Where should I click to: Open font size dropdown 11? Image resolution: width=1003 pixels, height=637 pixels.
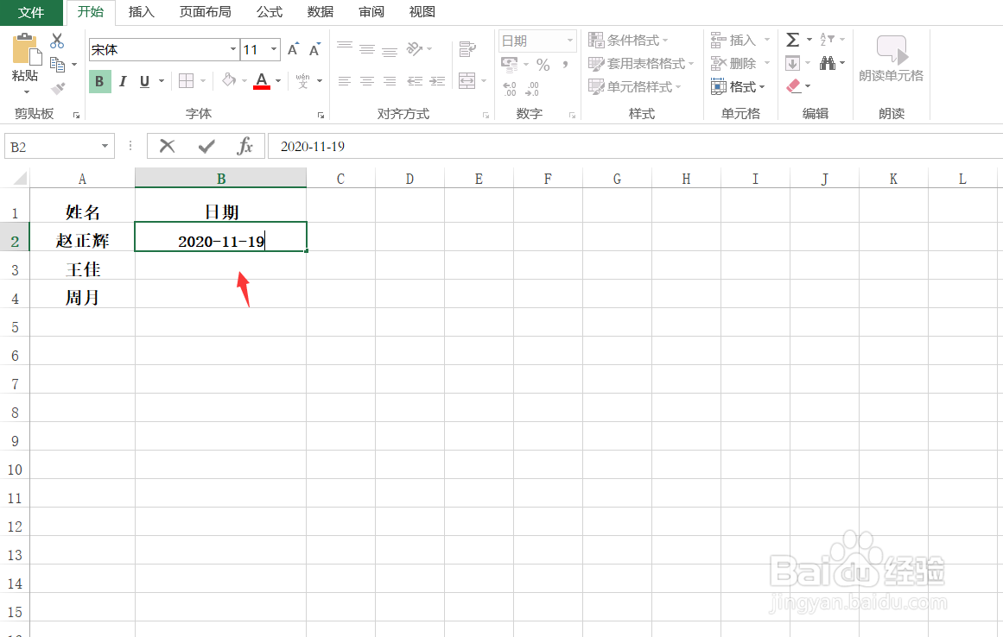[274, 49]
